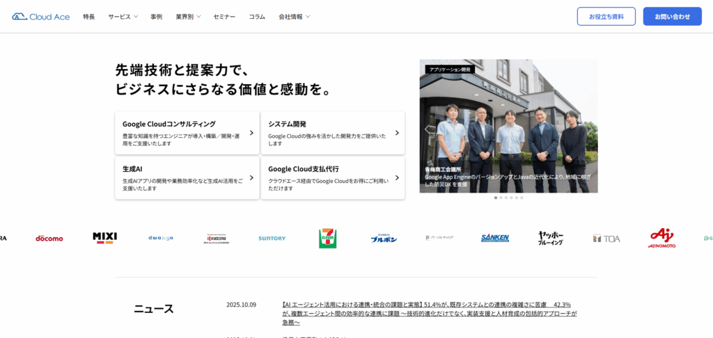713x338 pixels.
Task: Click the お問い合わせ button
Action: tap(672, 17)
